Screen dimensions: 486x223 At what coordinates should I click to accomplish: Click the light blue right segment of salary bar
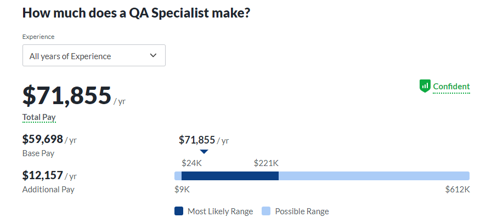coord(374,176)
